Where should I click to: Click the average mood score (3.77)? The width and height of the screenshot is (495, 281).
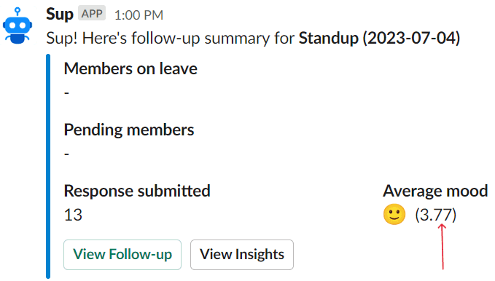[x=436, y=215]
